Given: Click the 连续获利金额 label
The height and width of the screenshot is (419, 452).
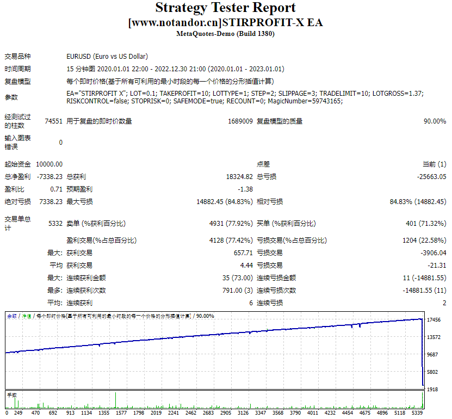Looking at the screenshot, I should click(x=86, y=278).
